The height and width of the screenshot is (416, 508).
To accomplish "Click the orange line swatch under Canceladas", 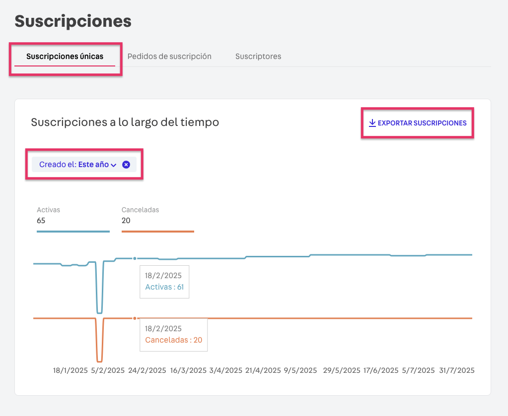I will (x=157, y=231).
